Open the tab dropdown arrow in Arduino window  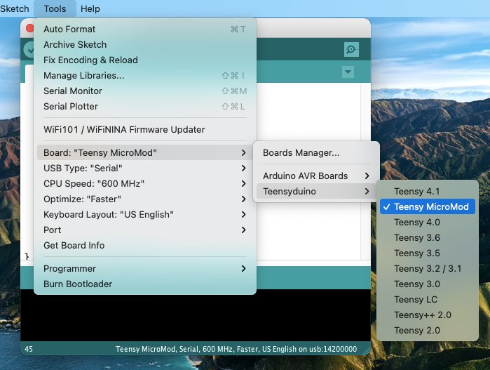click(348, 72)
